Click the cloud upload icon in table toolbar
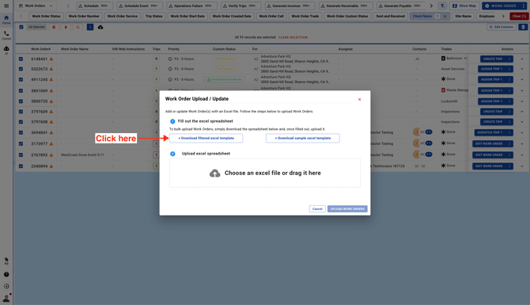The width and height of the screenshot is (530, 305). click(100, 27)
